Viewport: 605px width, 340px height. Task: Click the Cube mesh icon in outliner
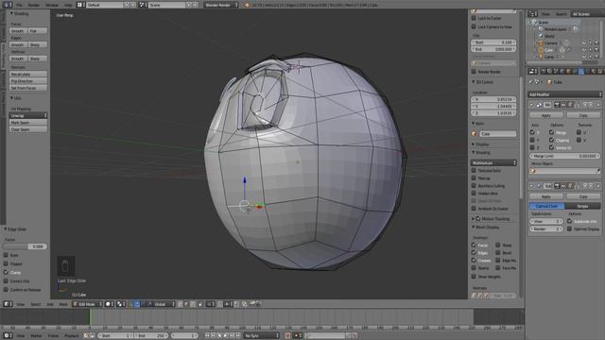coord(541,50)
